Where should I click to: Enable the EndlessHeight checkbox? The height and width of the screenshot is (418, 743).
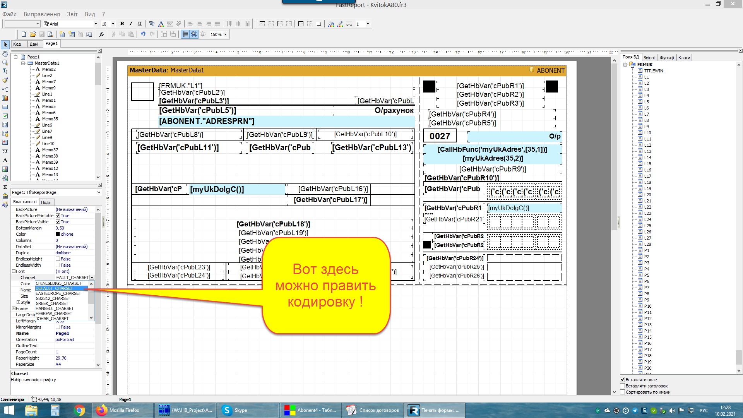tap(58, 259)
